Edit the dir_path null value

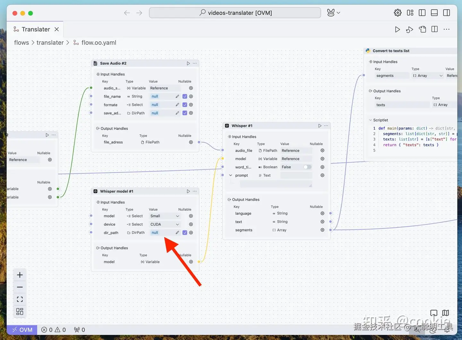177,233
